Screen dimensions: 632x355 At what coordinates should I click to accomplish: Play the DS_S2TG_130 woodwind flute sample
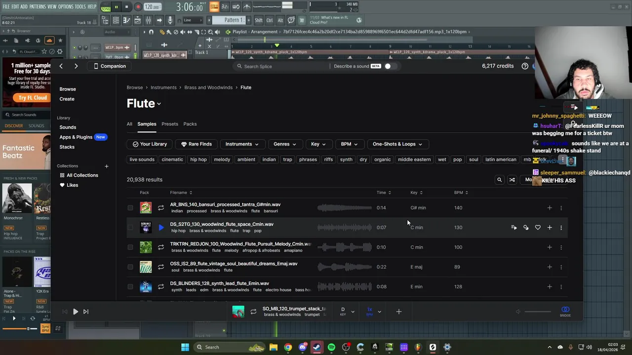pyautogui.click(x=161, y=227)
